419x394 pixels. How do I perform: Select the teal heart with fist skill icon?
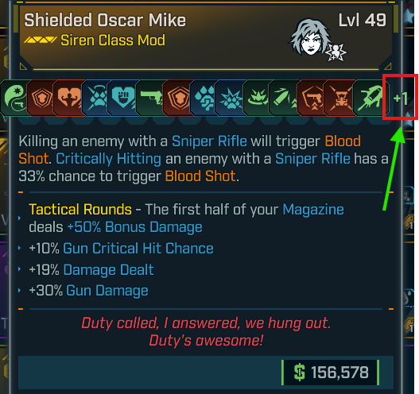click(x=123, y=98)
